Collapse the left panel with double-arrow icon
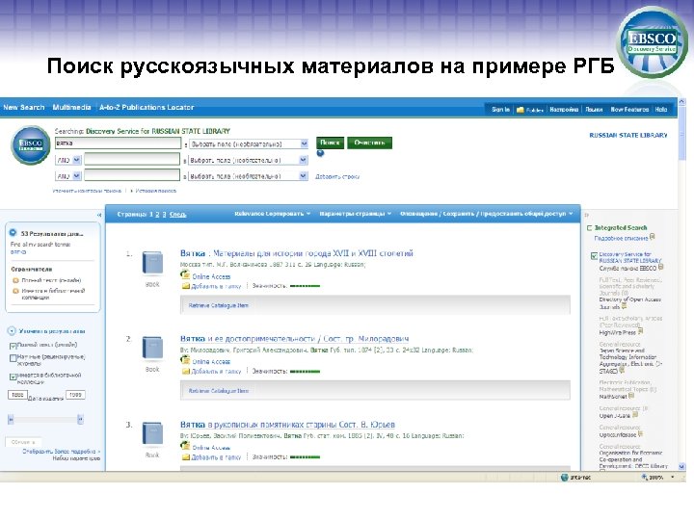Viewport: 694px width, 520px height. (x=99, y=215)
